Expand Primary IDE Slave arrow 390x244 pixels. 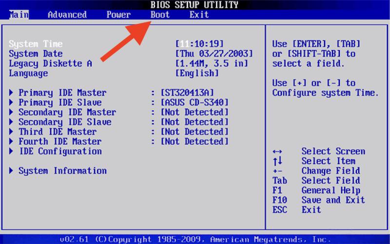pos(11,102)
